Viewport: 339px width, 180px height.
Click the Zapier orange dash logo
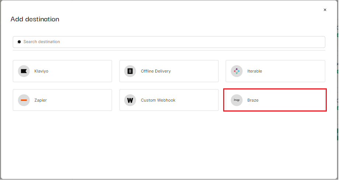24,100
